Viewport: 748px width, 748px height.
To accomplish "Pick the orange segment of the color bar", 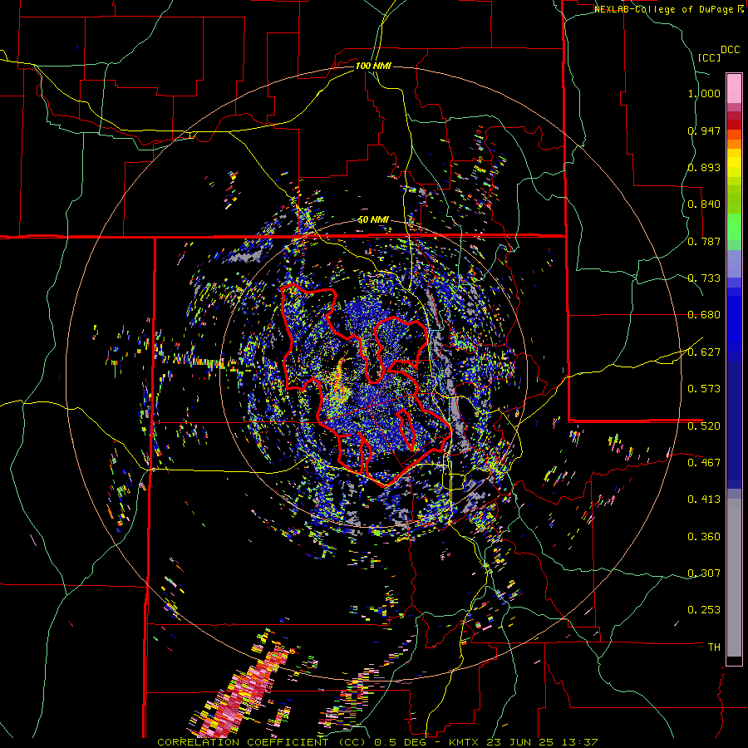I will tap(734, 144).
